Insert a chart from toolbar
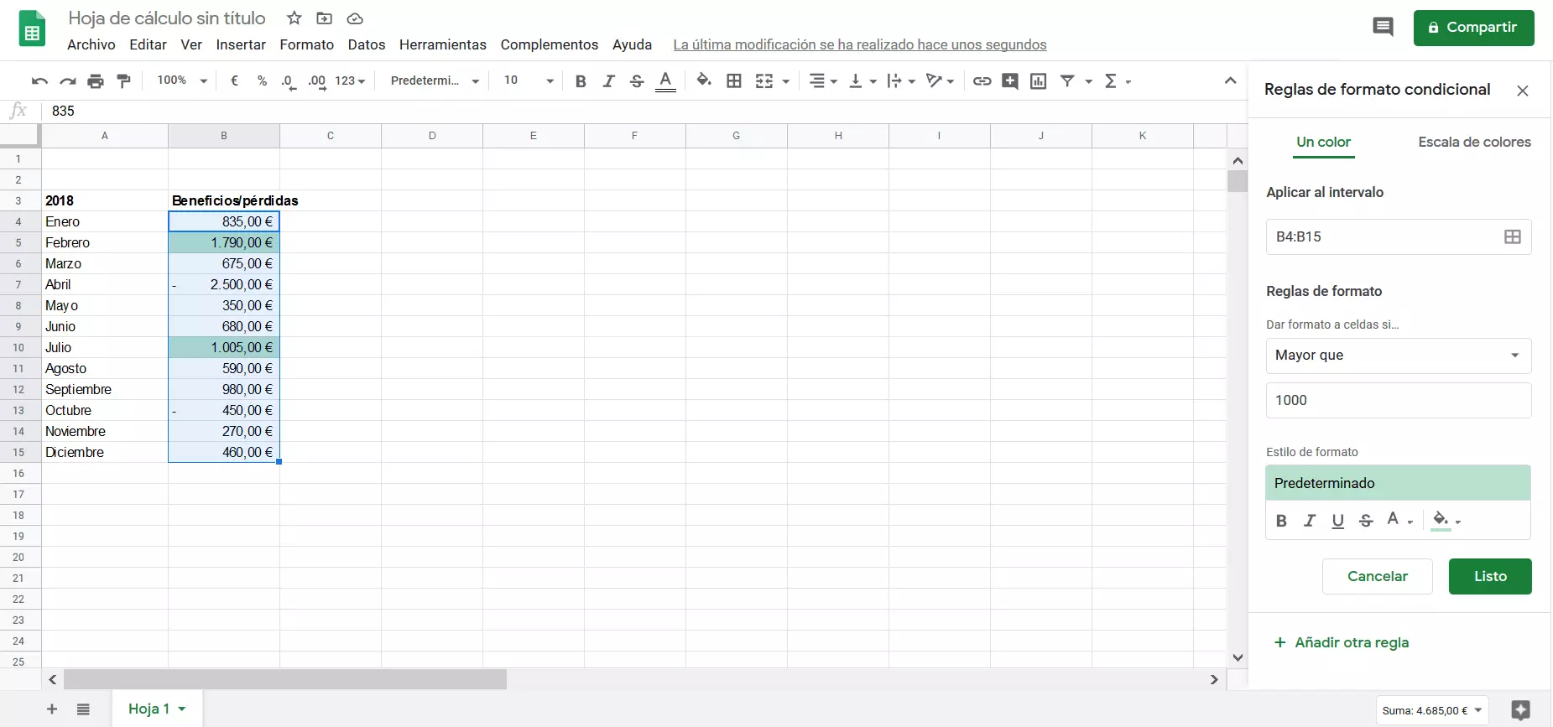The image size is (1553, 727). (1039, 81)
